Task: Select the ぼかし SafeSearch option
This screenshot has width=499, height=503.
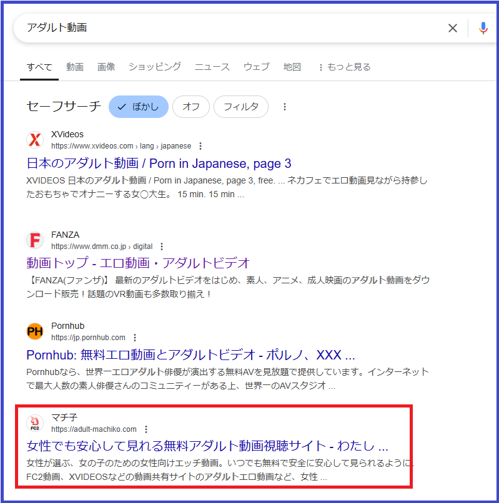Action: pos(139,107)
